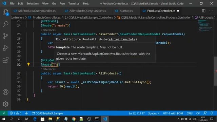Switch to Visual Studio Code in taskbar
The image size is (217, 122).
pyautogui.click(x=105, y=119)
